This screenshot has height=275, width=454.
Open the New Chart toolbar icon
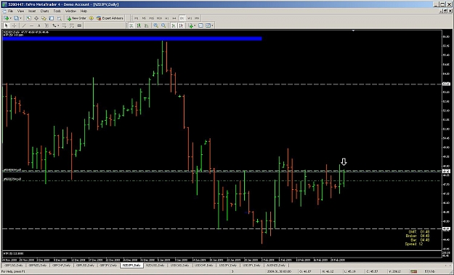tap(6, 18)
